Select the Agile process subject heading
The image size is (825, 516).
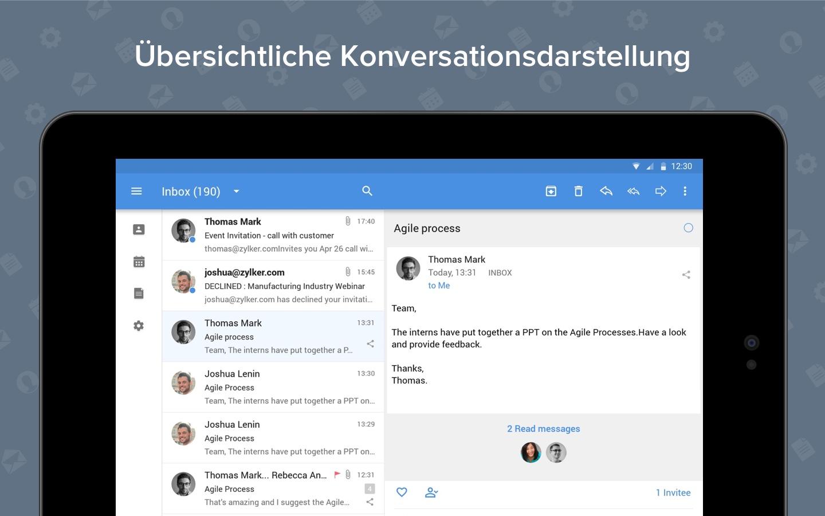tap(427, 228)
